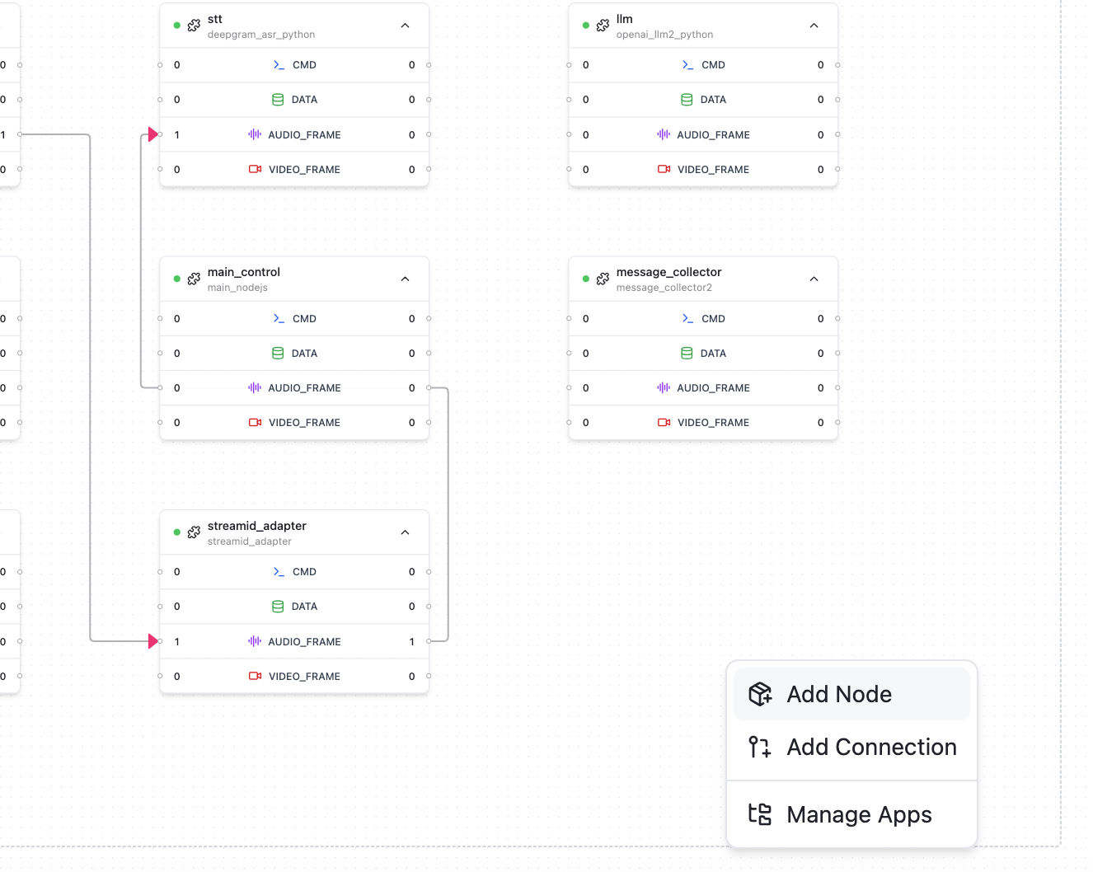Click the Add Node cube icon
This screenshot has height=872, width=1093.
click(x=760, y=694)
